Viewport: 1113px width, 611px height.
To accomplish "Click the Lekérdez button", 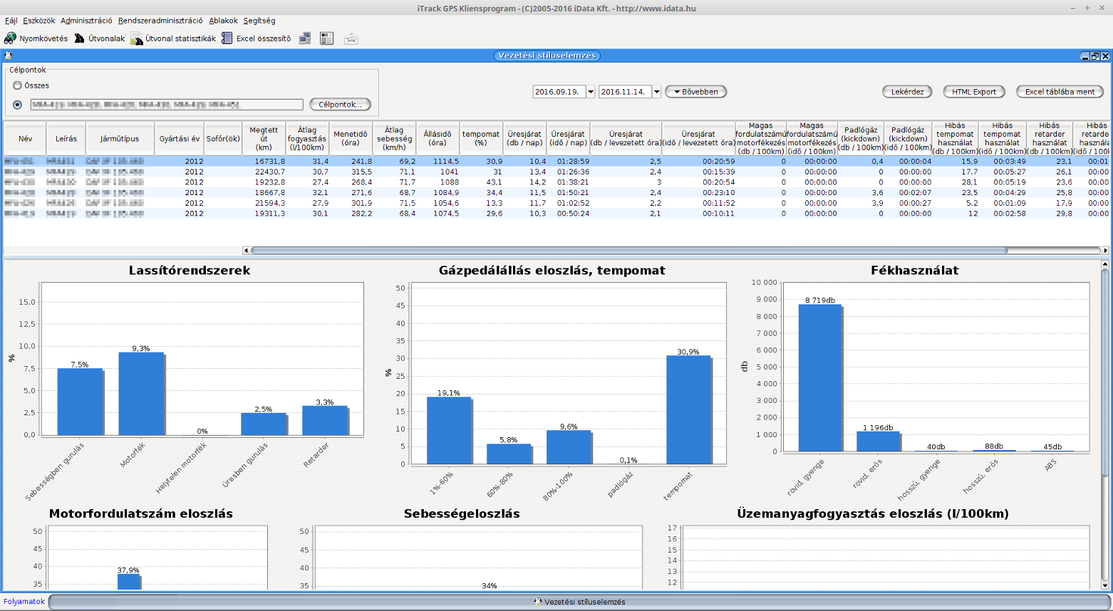I will (x=907, y=92).
